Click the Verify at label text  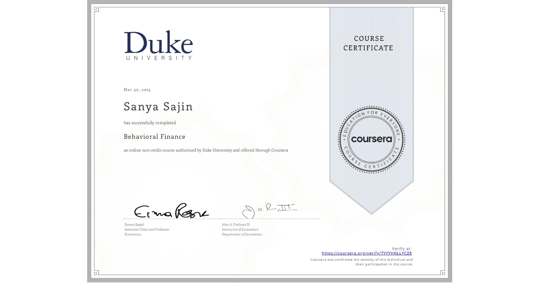(x=401, y=248)
